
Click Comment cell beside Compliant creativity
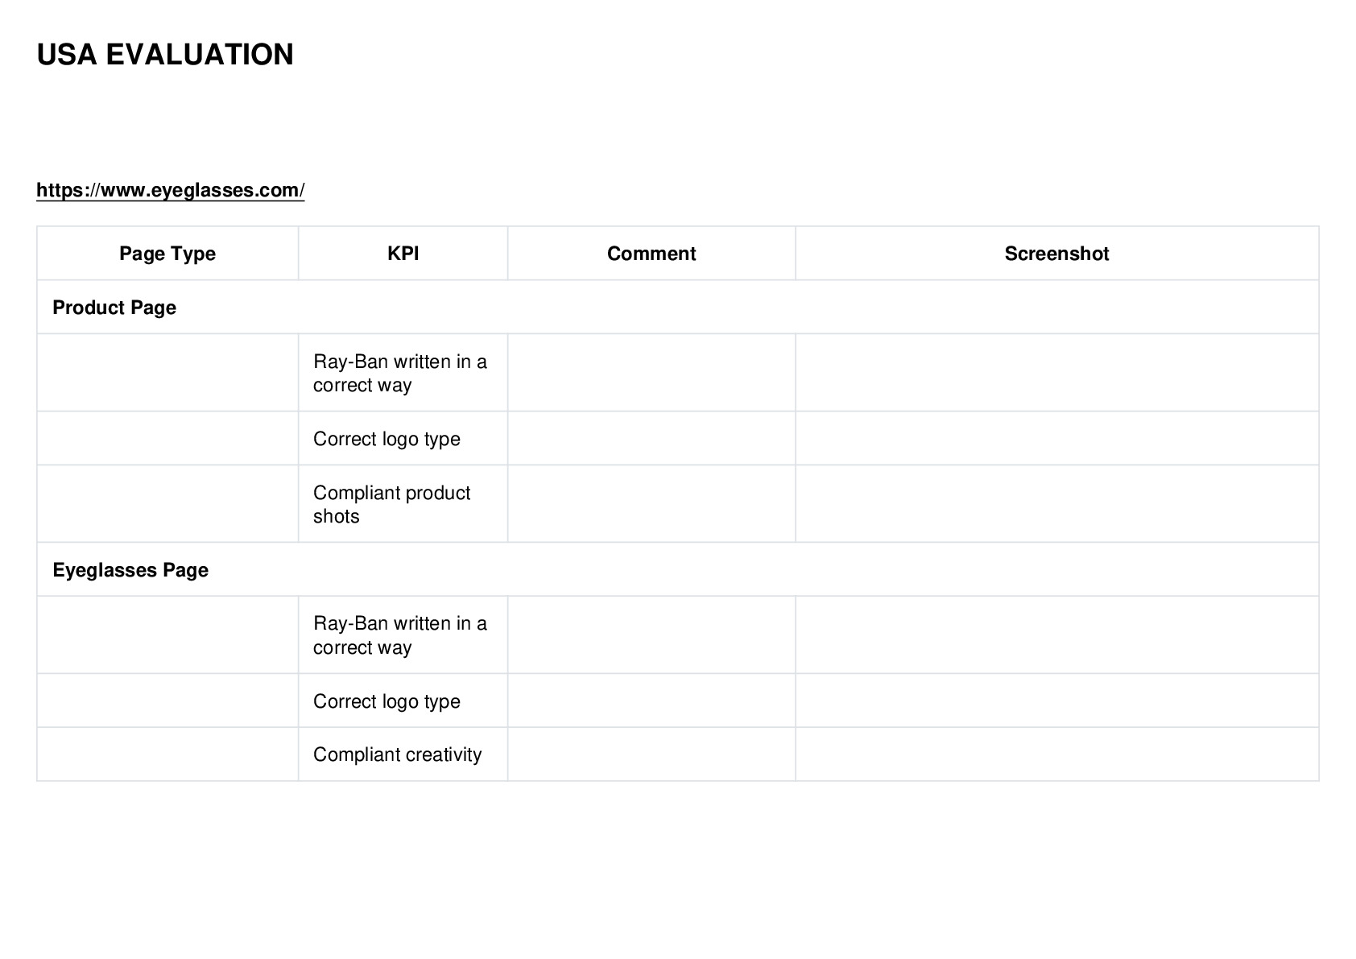click(651, 754)
